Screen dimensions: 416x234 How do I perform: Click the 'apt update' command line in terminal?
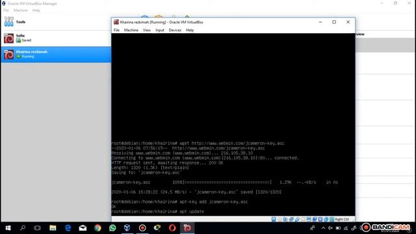pos(158,211)
